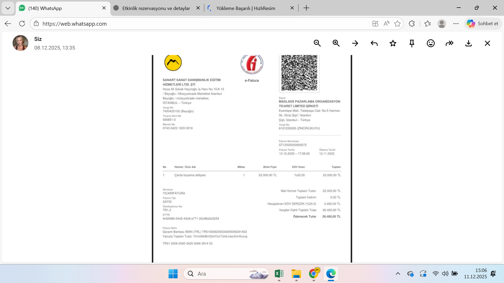Image resolution: width=504 pixels, height=283 pixels.
Task: Click the sync status tray icon
Action: (x=423, y=274)
